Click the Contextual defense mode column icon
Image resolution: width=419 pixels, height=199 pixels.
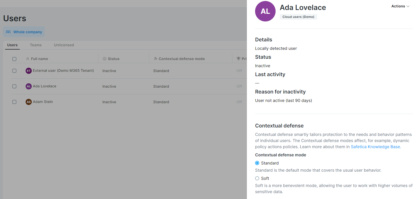(x=155, y=59)
